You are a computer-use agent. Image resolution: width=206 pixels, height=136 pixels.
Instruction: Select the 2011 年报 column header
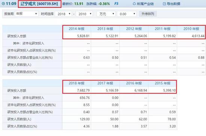[x=163, y=29]
